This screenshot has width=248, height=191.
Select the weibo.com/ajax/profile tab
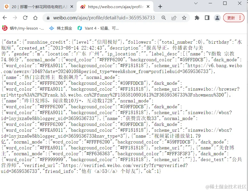click(x=115, y=7)
